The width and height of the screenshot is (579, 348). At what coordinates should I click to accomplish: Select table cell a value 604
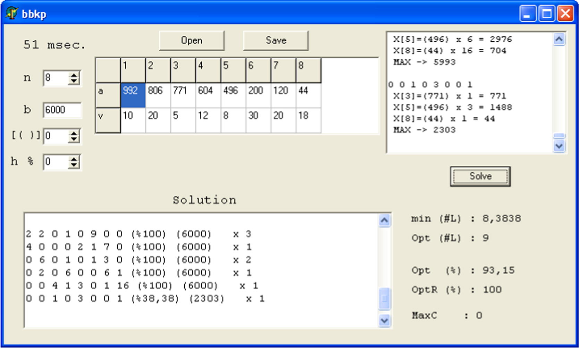pyautogui.click(x=208, y=95)
